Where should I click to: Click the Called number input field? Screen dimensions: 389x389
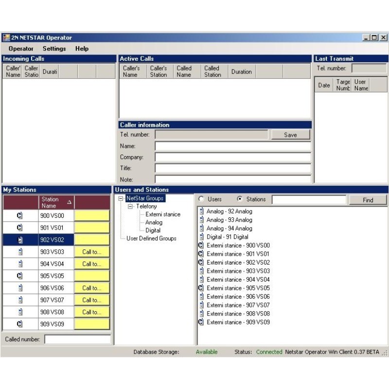click(x=77, y=339)
